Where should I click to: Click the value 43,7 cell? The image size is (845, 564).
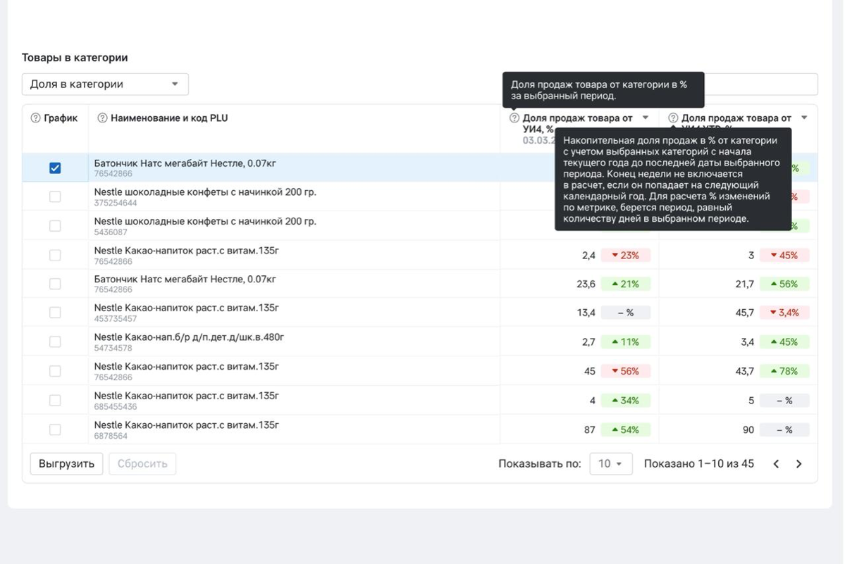coord(745,371)
